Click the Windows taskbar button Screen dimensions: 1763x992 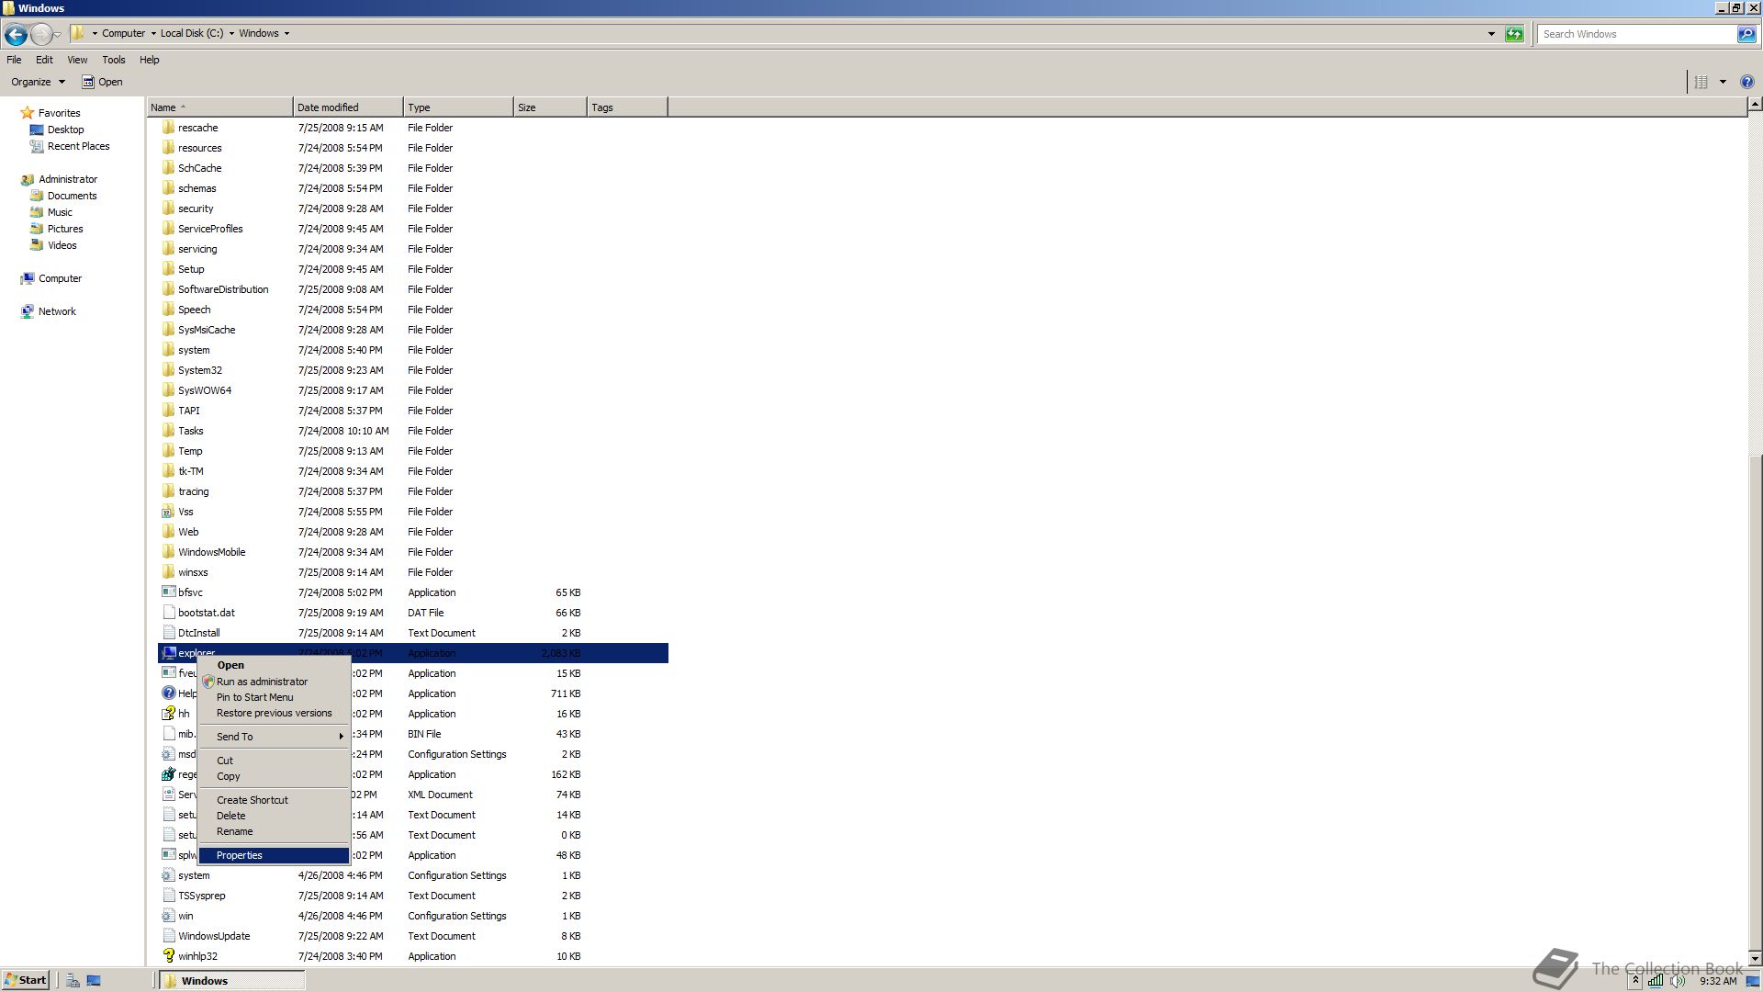(231, 981)
